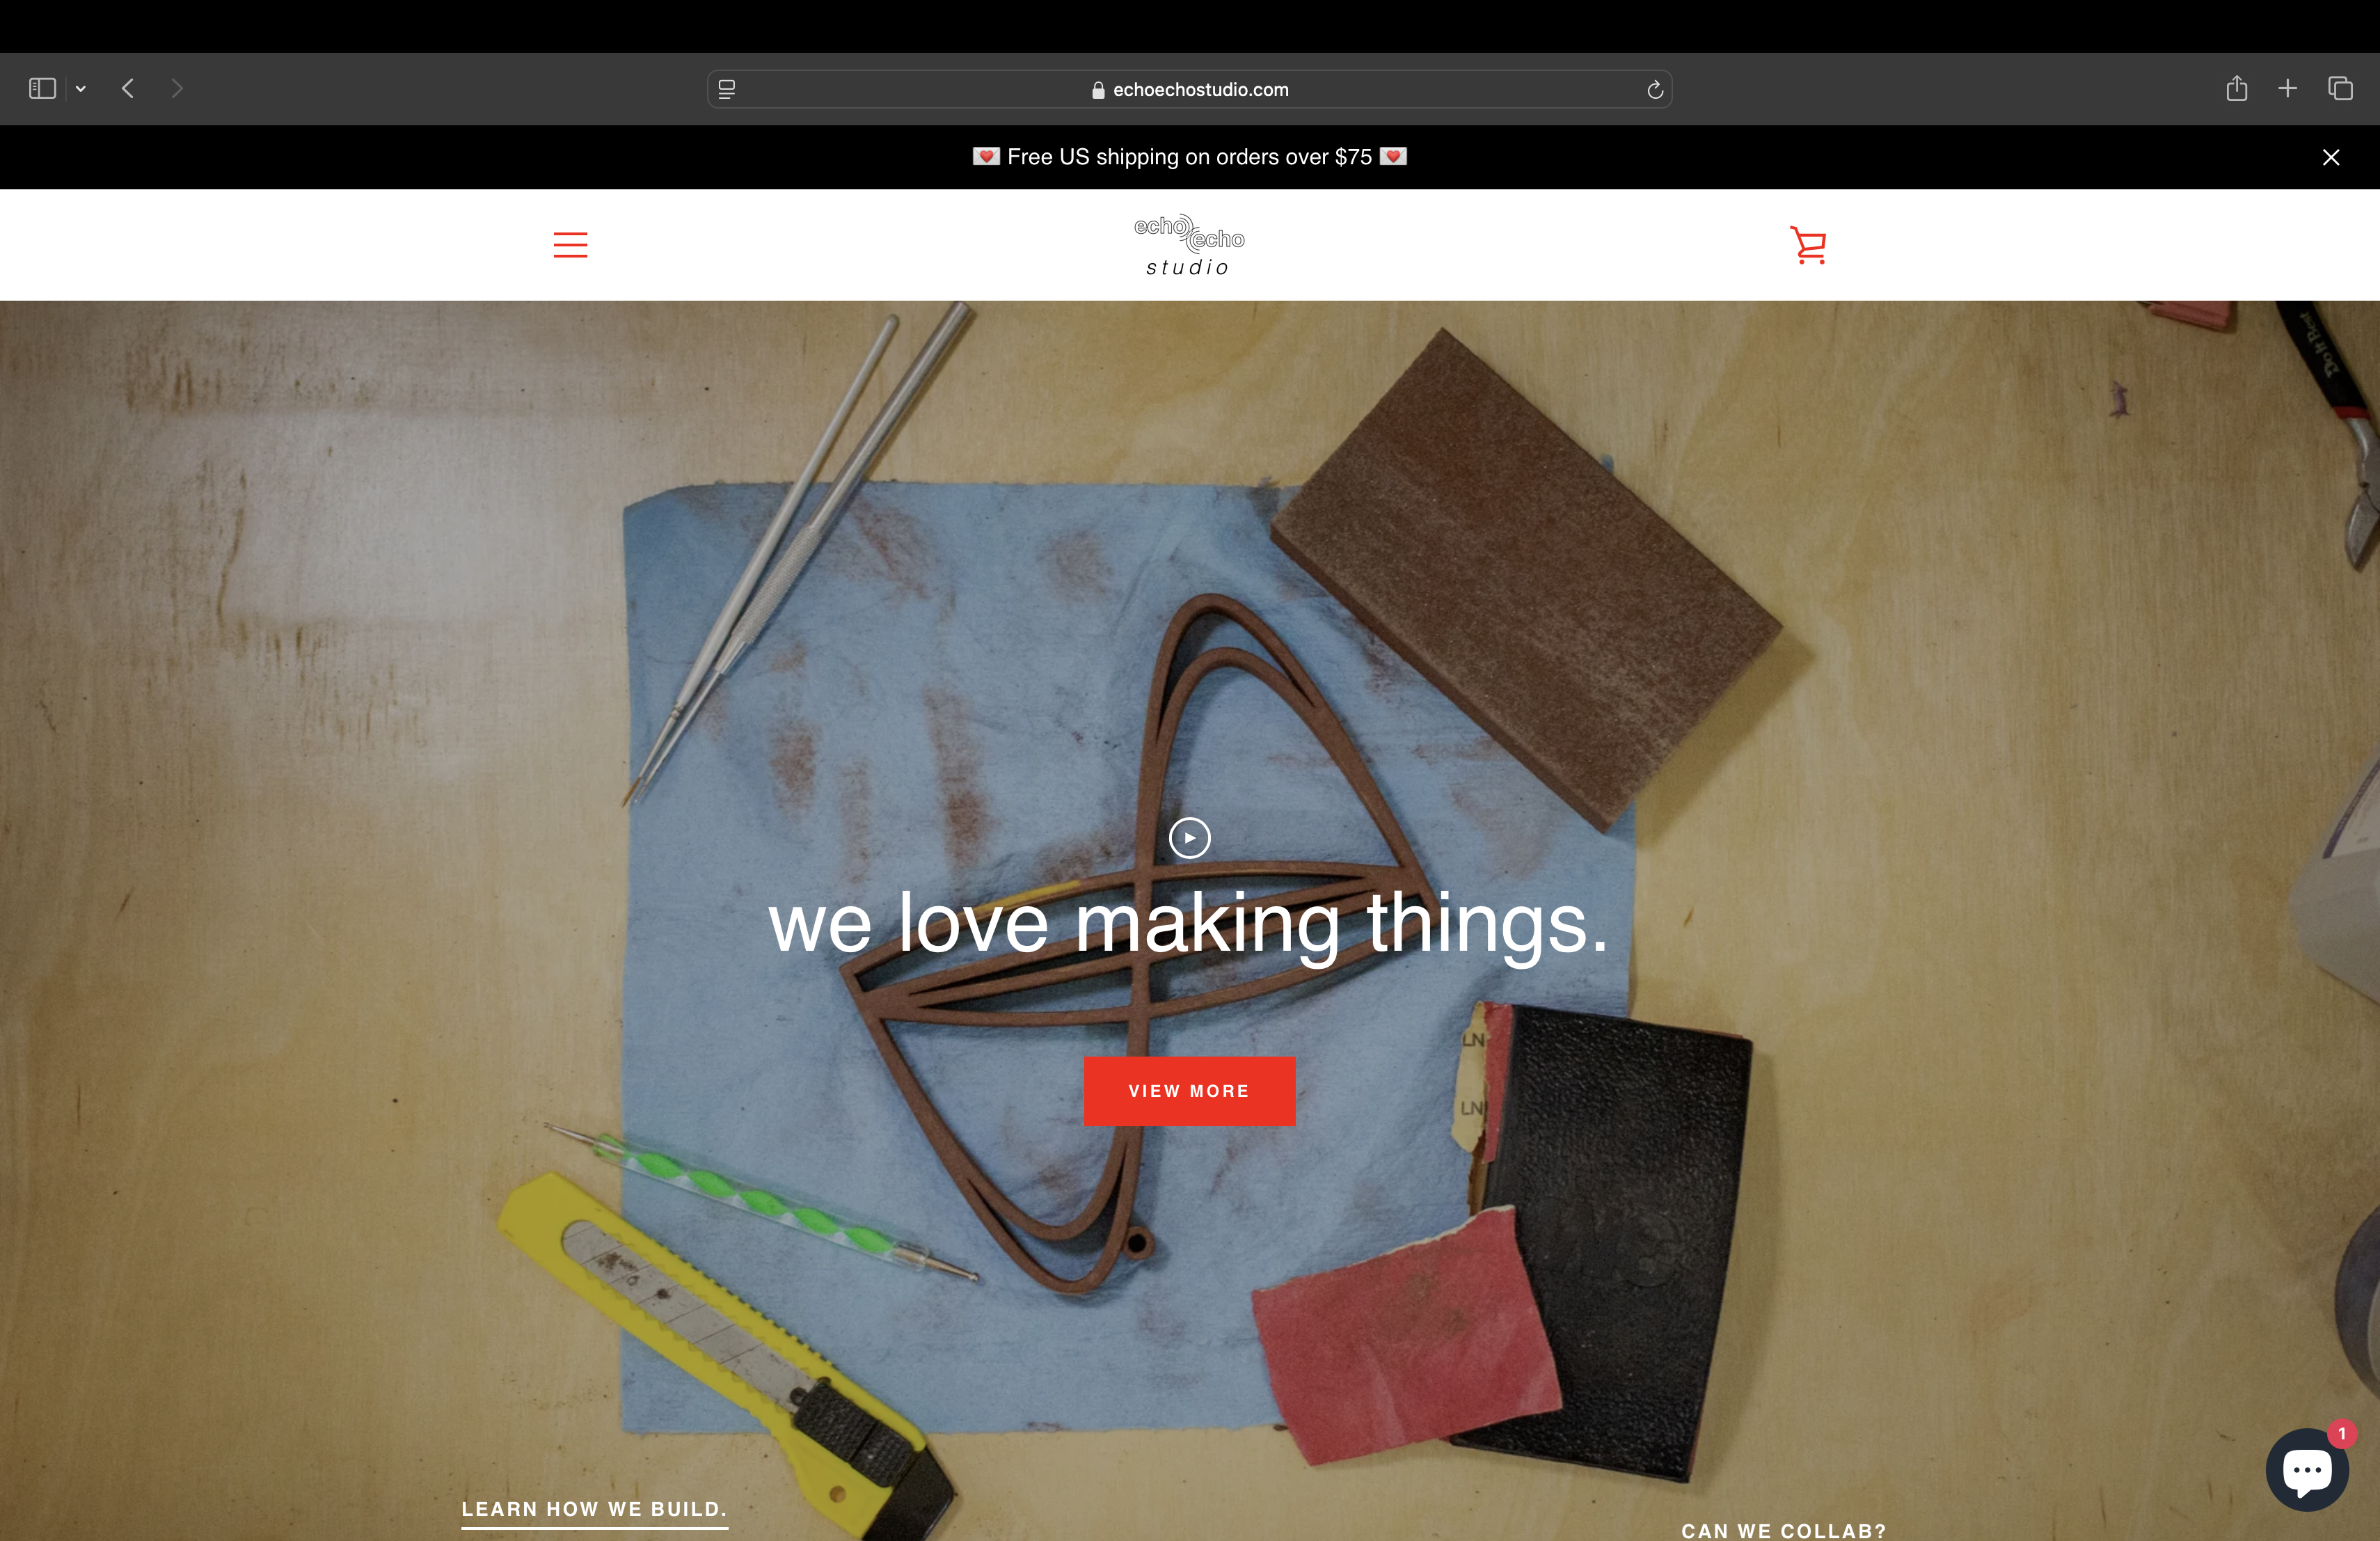Show the tab overview
The image size is (2380, 1541).
point(2340,89)
